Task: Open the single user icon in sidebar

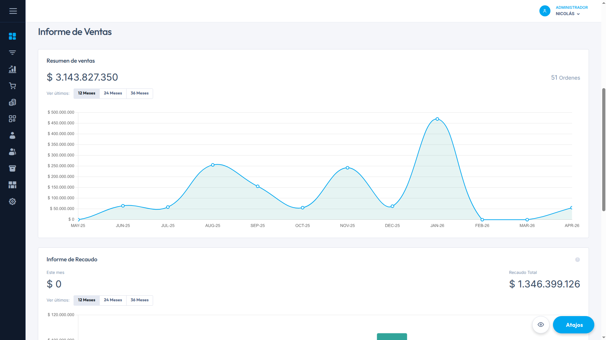Action: (x=12, y=135)
